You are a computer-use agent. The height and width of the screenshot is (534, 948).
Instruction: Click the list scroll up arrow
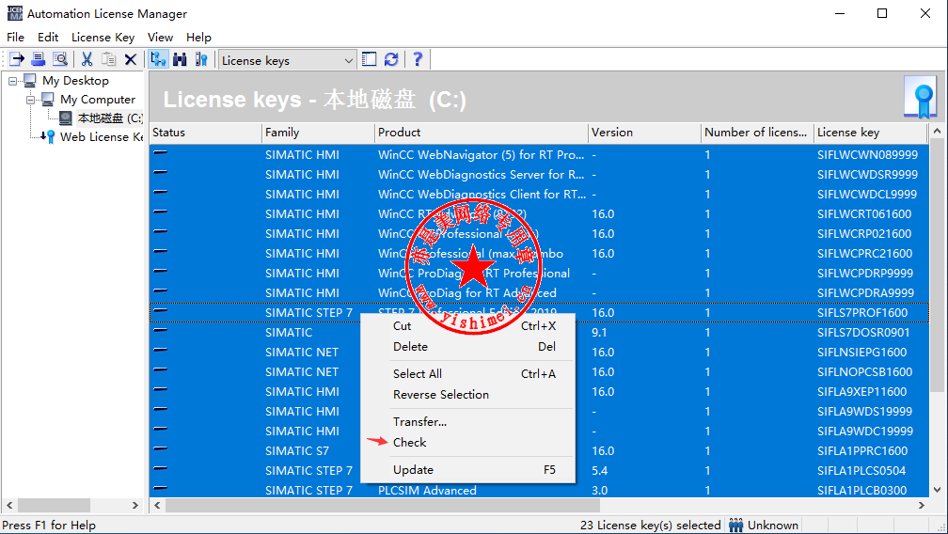(937, 131)
